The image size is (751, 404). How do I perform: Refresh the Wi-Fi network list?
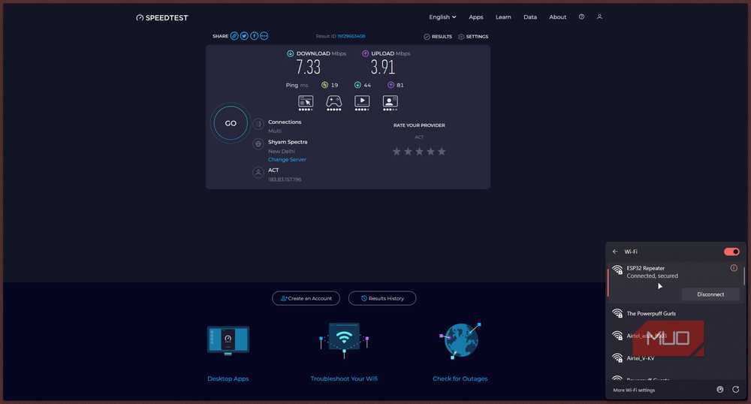736,390
